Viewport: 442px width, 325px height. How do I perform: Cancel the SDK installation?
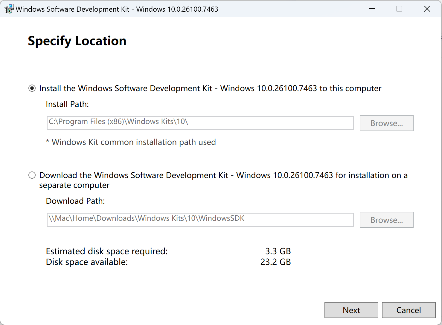(x=409, y=310)
